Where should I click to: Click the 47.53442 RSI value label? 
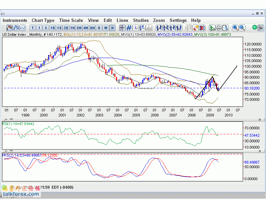252,135
